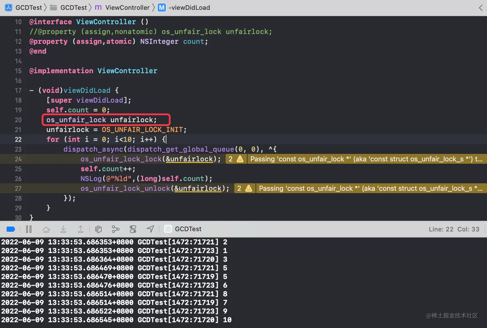Open the Debug Memory Graph icon

(116, 229)
